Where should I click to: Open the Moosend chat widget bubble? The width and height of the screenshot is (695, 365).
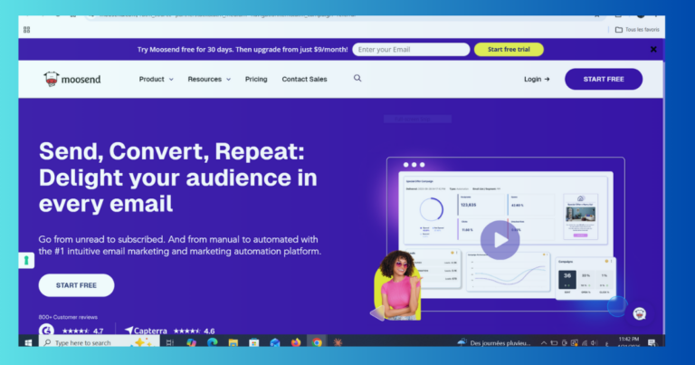click(639, 313)
